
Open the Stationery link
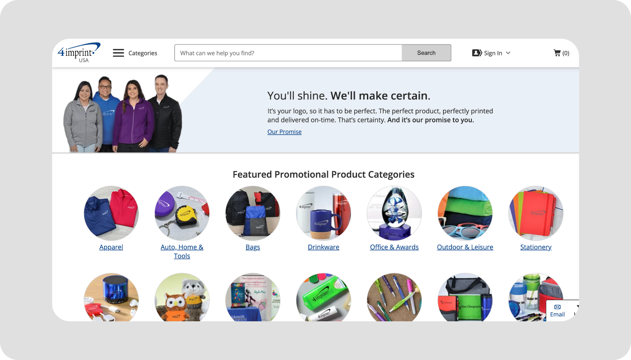coord(536,247)
